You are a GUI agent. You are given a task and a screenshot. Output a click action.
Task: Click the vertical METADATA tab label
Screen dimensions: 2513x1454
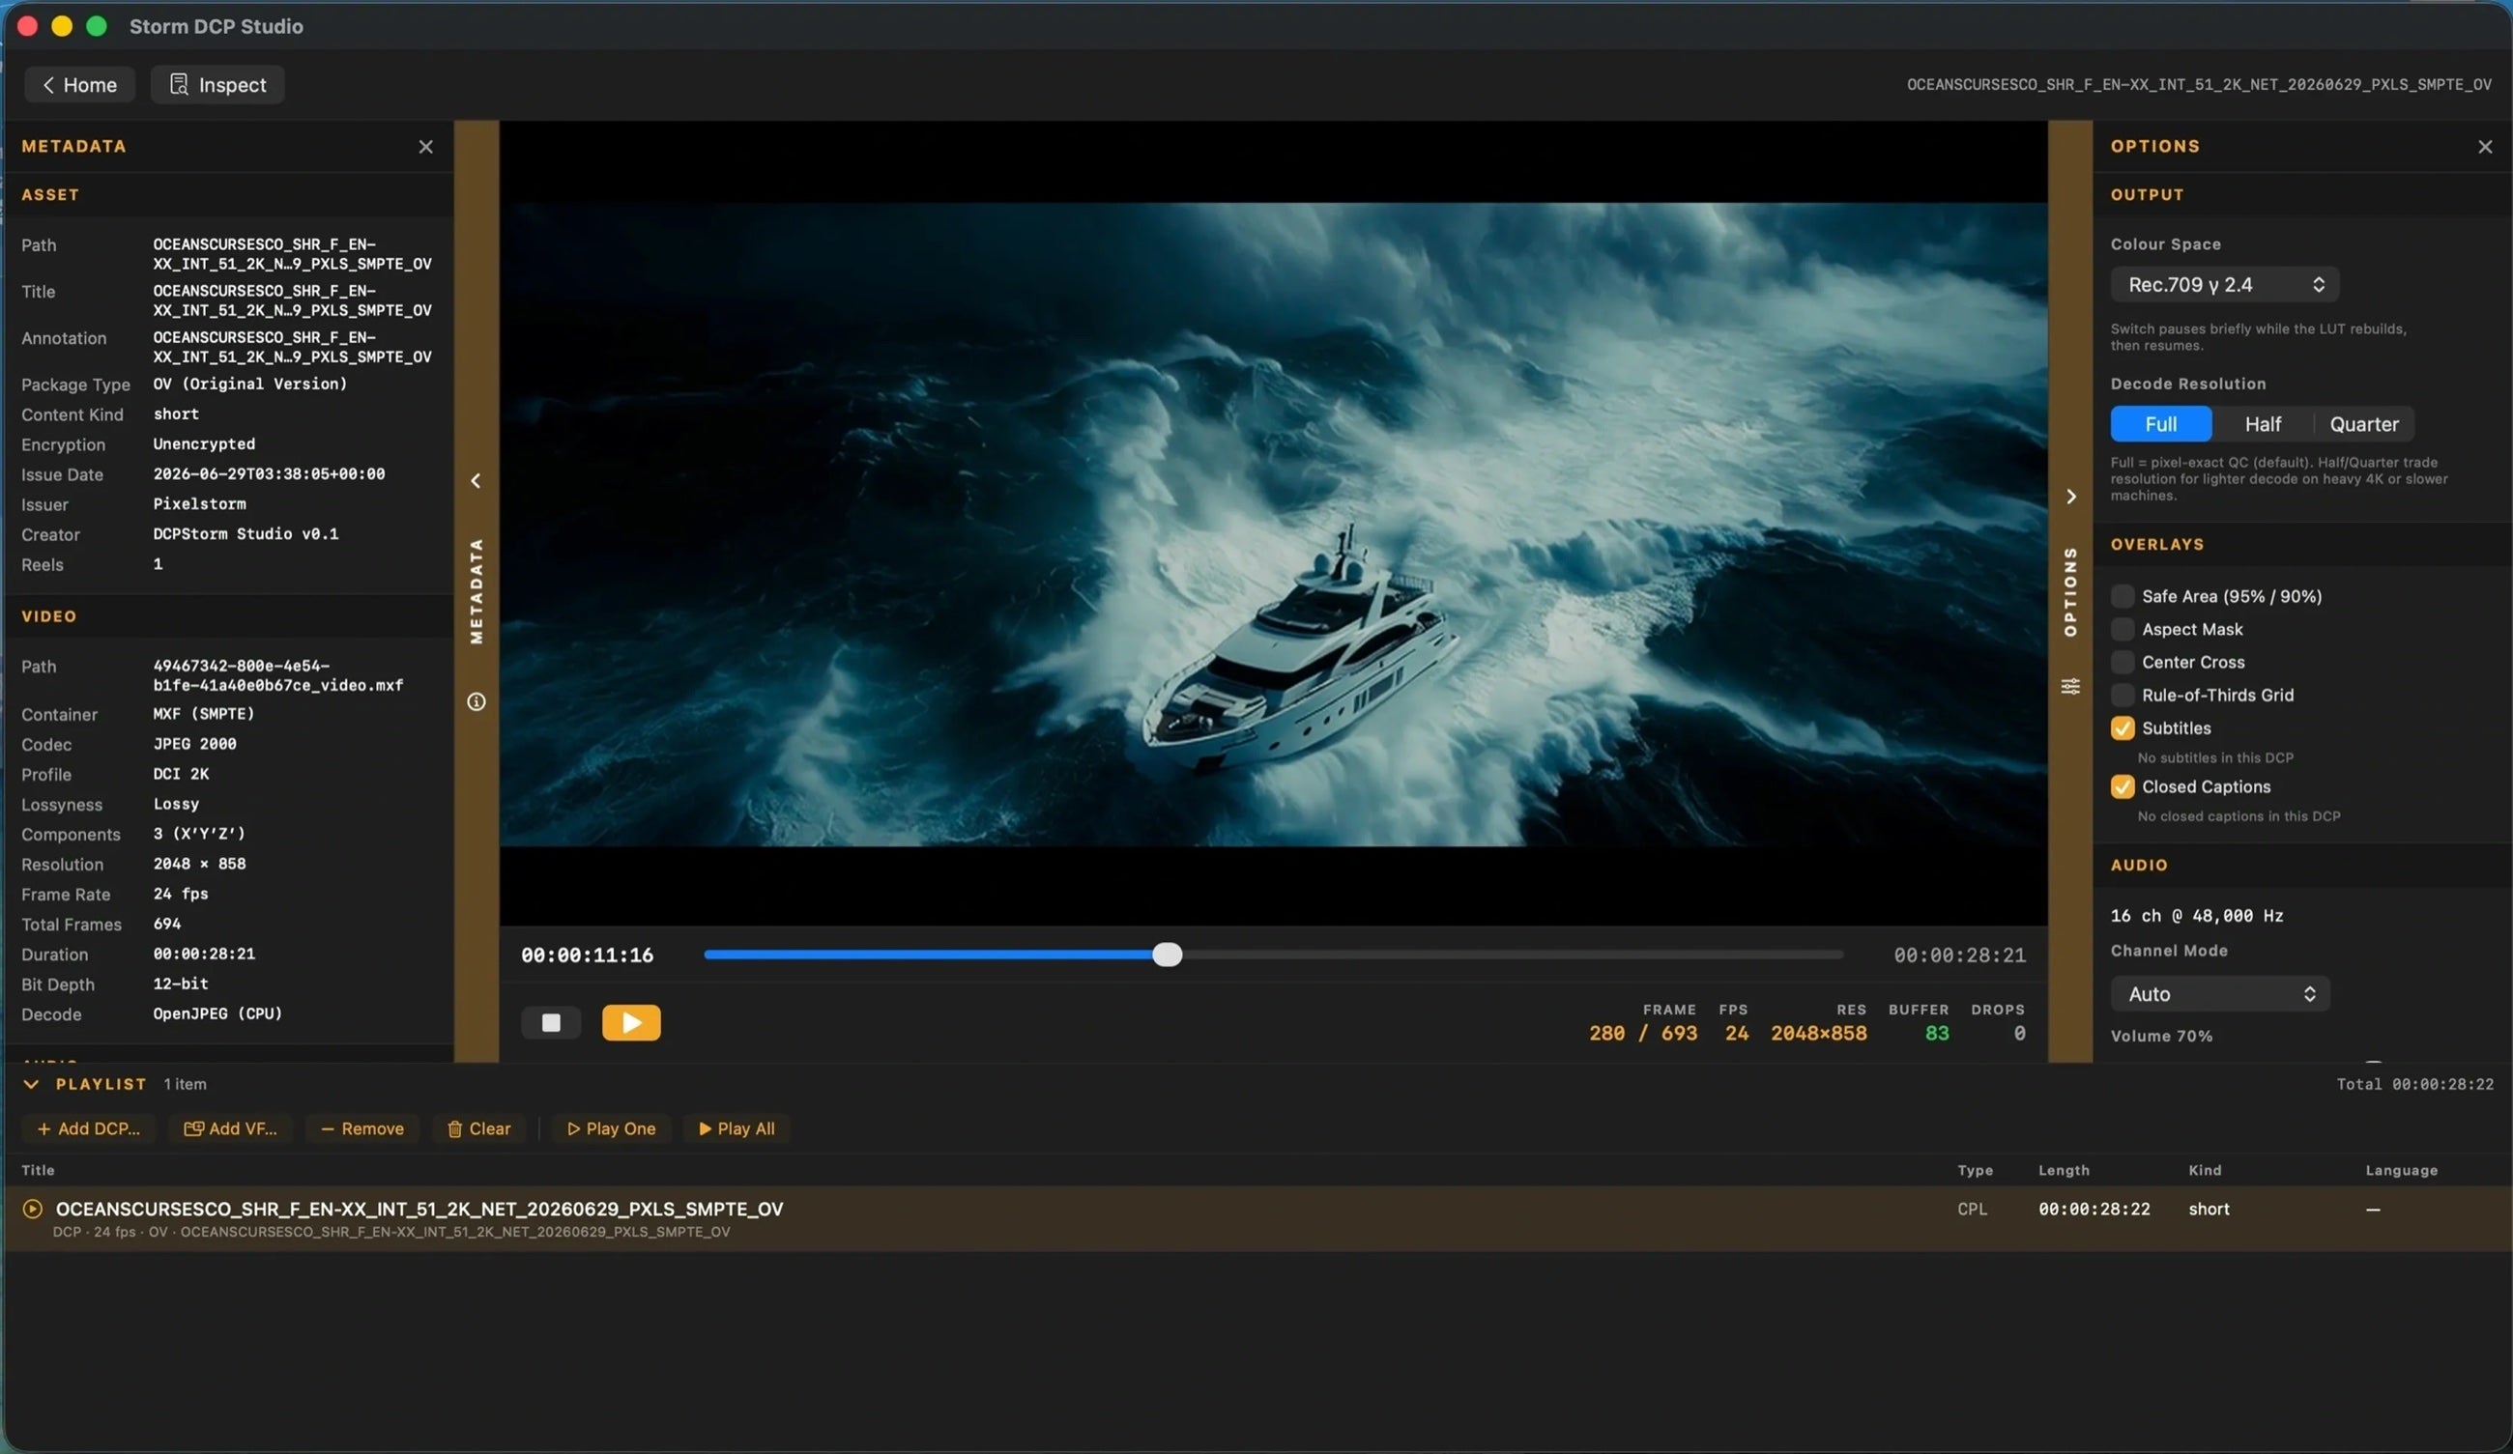[x=476, y=592]
